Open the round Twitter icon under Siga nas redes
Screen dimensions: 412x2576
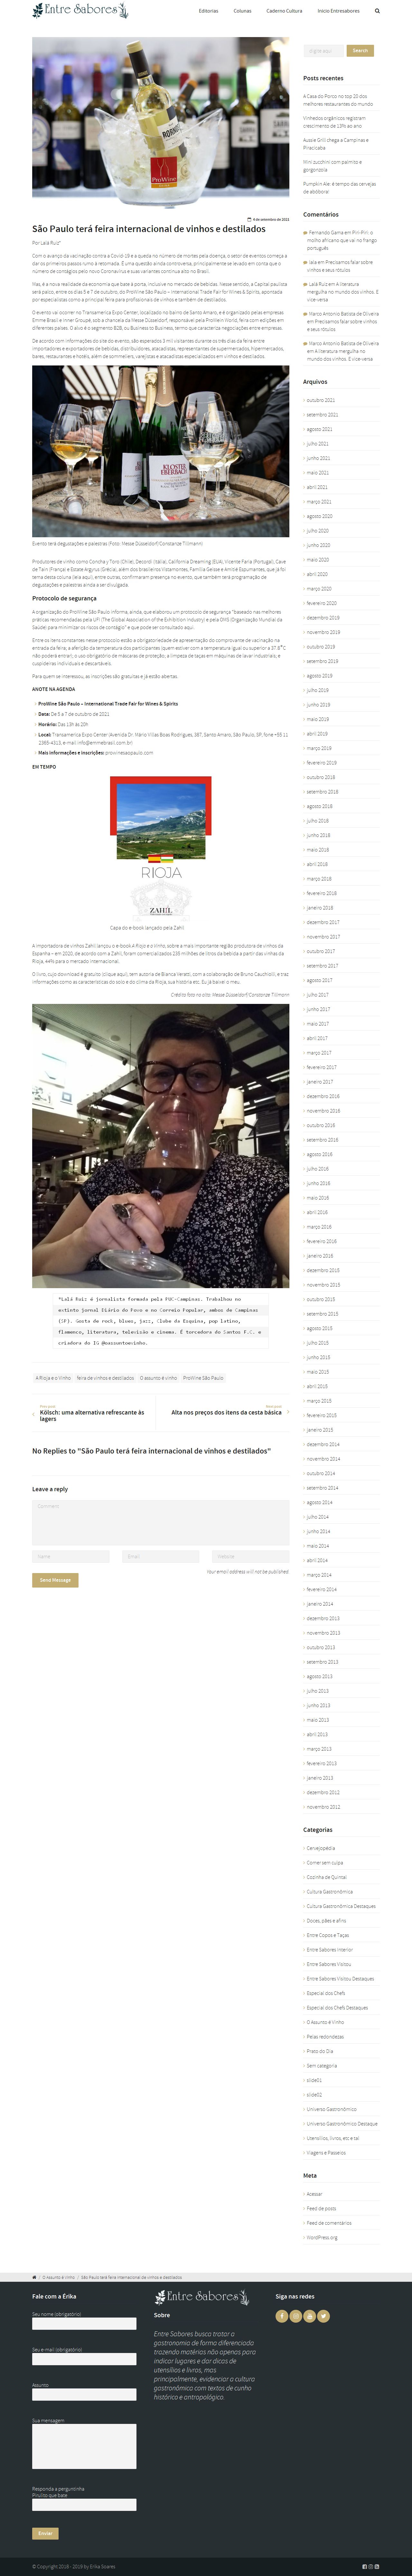pos(323,2316)
